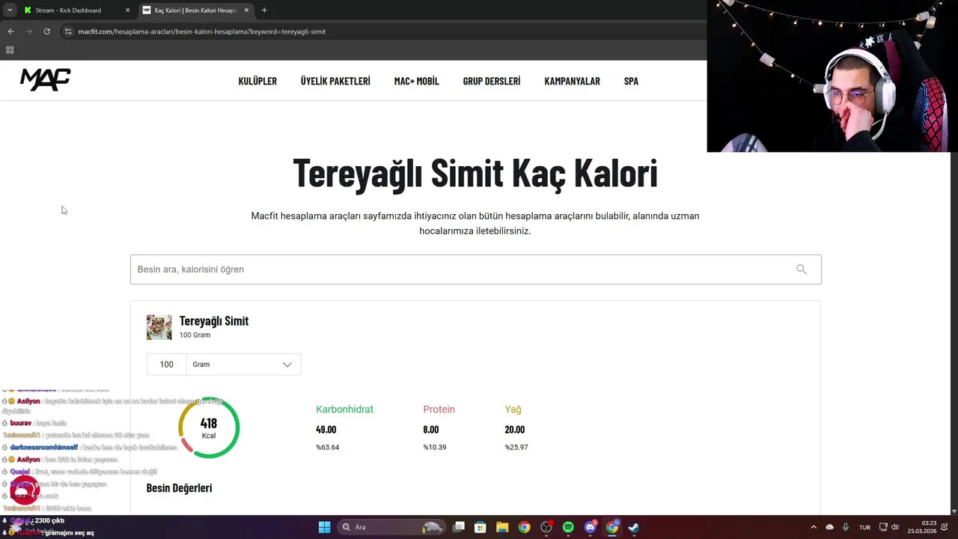Open the KULÜPLER menu item
Viewport: 958px width, 539px height.
coord(257,81)
